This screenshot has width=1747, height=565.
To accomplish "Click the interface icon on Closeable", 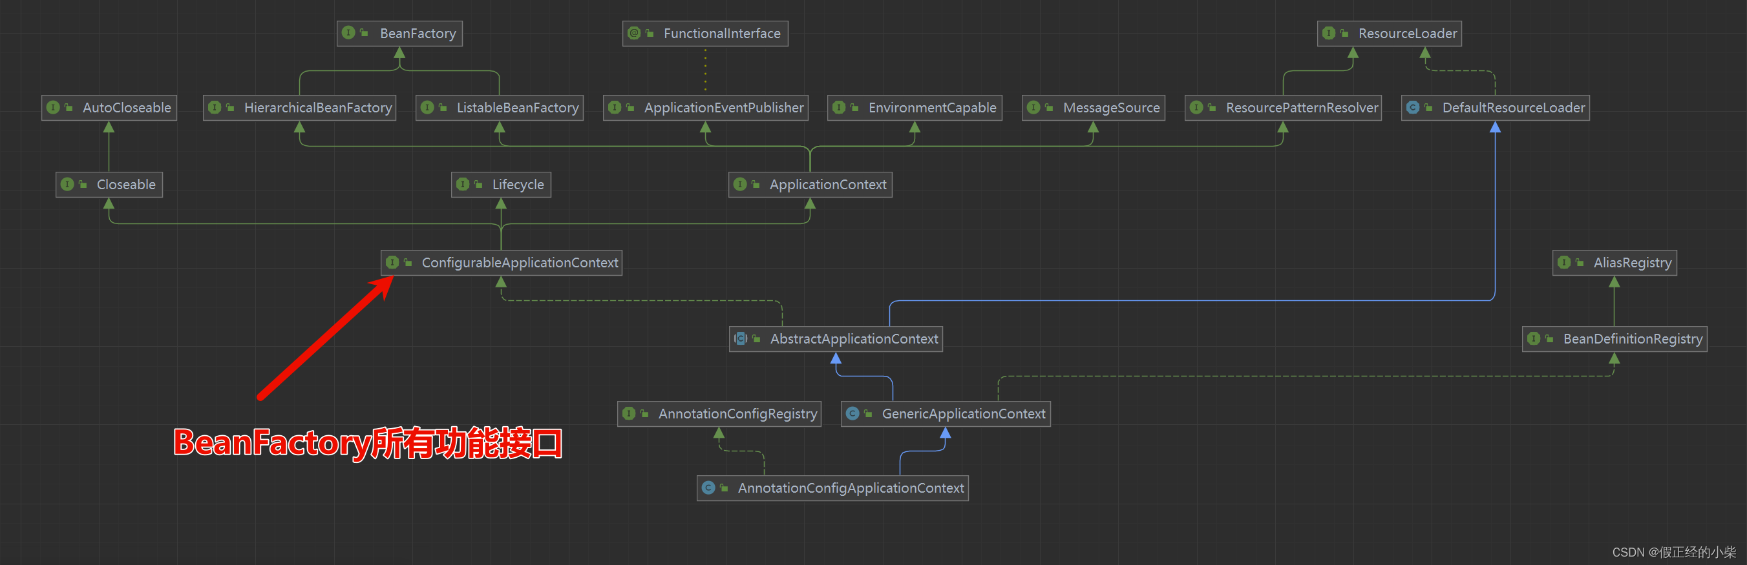I will point(67,183).
